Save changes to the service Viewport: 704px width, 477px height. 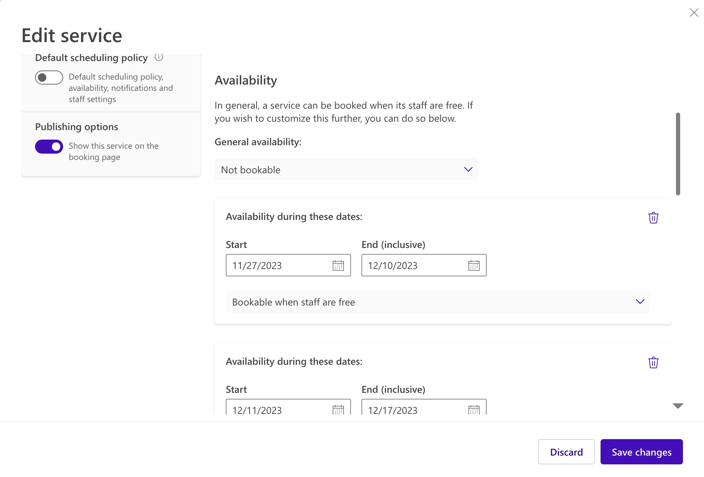click(641, 452)
